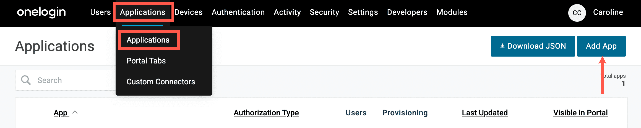
Task: Click the magnifier icon in search box
Action: click(26, 80)
